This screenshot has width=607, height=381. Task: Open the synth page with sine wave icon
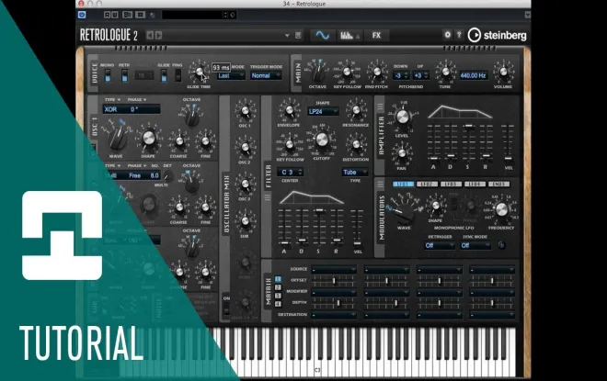tap(322, 36)
